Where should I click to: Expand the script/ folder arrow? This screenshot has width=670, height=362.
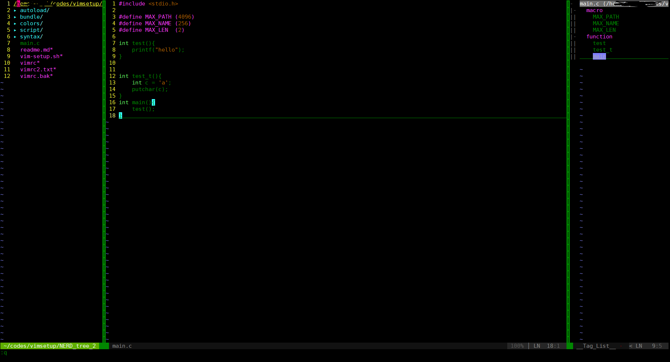coord(15,30)
